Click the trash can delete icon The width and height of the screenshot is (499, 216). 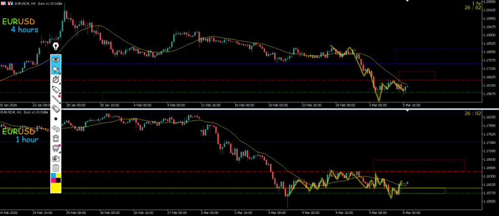(x=56, y=139)
